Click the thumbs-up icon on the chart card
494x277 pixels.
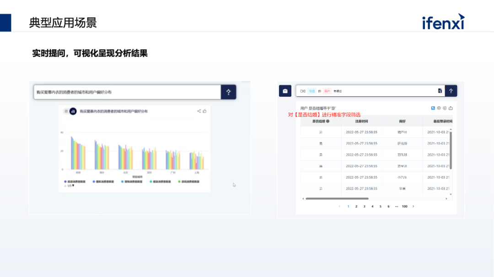tap(204, 111)
